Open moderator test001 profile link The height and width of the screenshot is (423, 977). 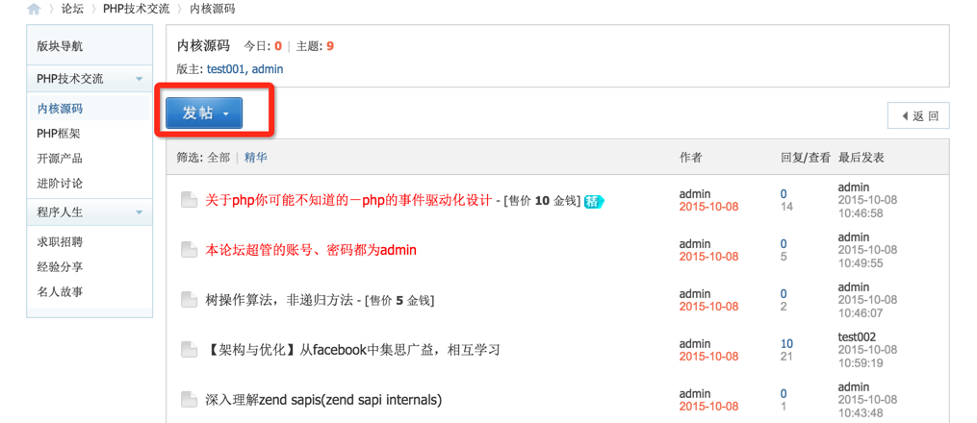click(225, 69)
